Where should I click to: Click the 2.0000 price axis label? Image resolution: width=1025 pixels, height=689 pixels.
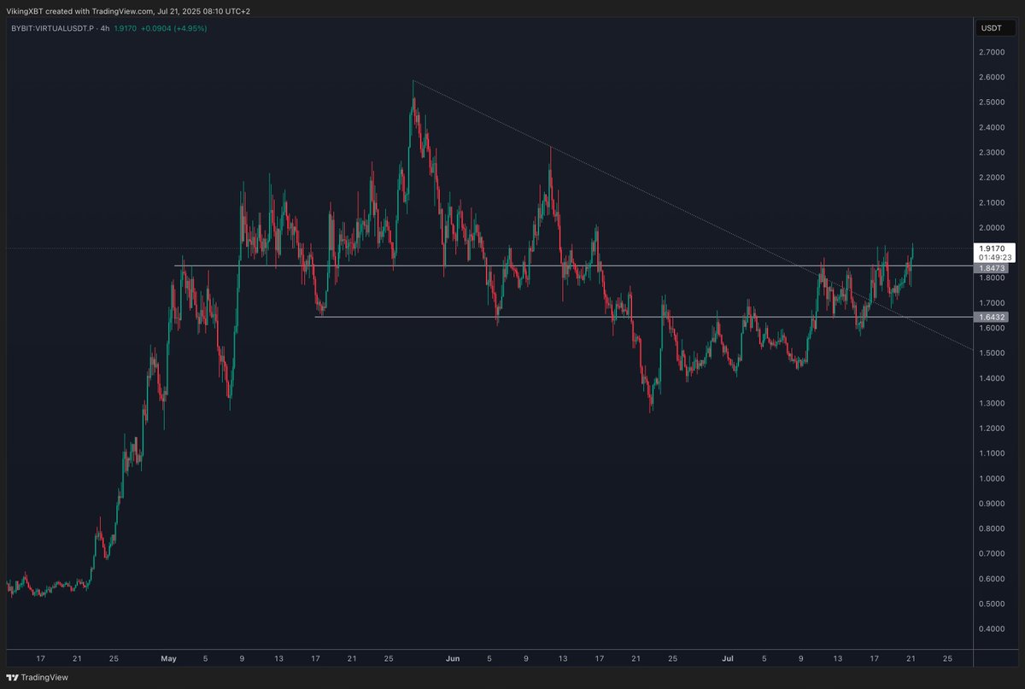click(x=991, y=228)
